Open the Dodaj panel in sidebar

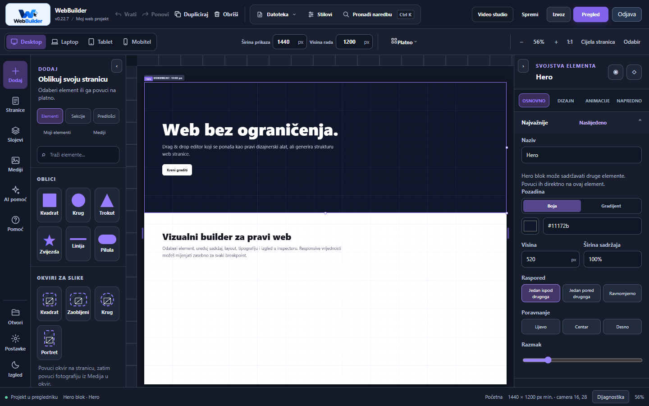coord(15,75)
